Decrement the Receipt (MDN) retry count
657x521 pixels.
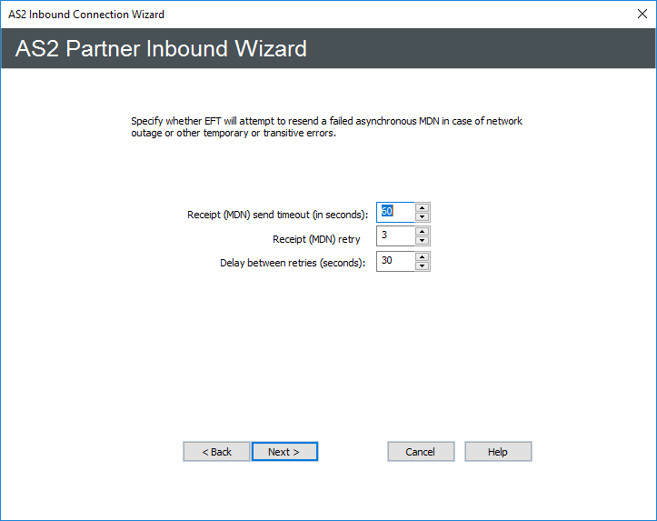point(422,241)
